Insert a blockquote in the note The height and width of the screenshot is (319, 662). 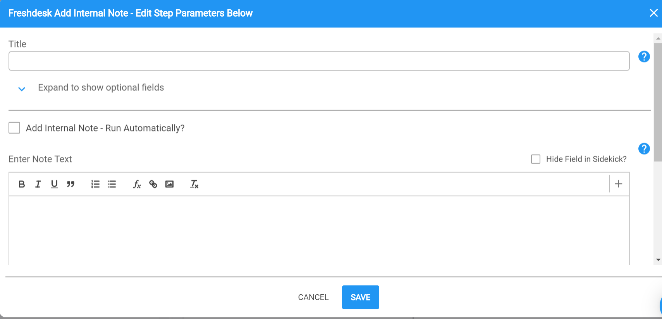click(x=70, y=184)
